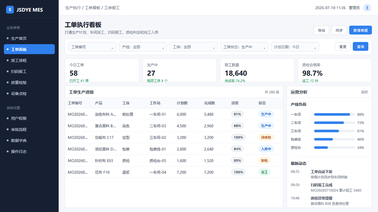This screenshot has height=212, width=378.
Task: View 操作日志 menu item
Action: click(x=29, y=151)
